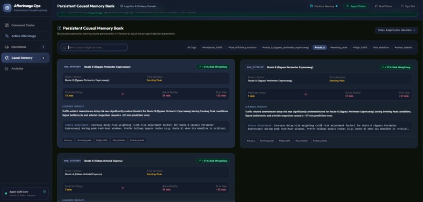Click Future Adjustment box in mem_5171813f card
Screen dimensions: 423x202
[x=329, y=127]
